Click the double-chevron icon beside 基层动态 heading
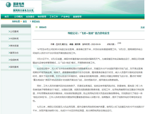Screen dimensions: 146x114 coord(36,27)
